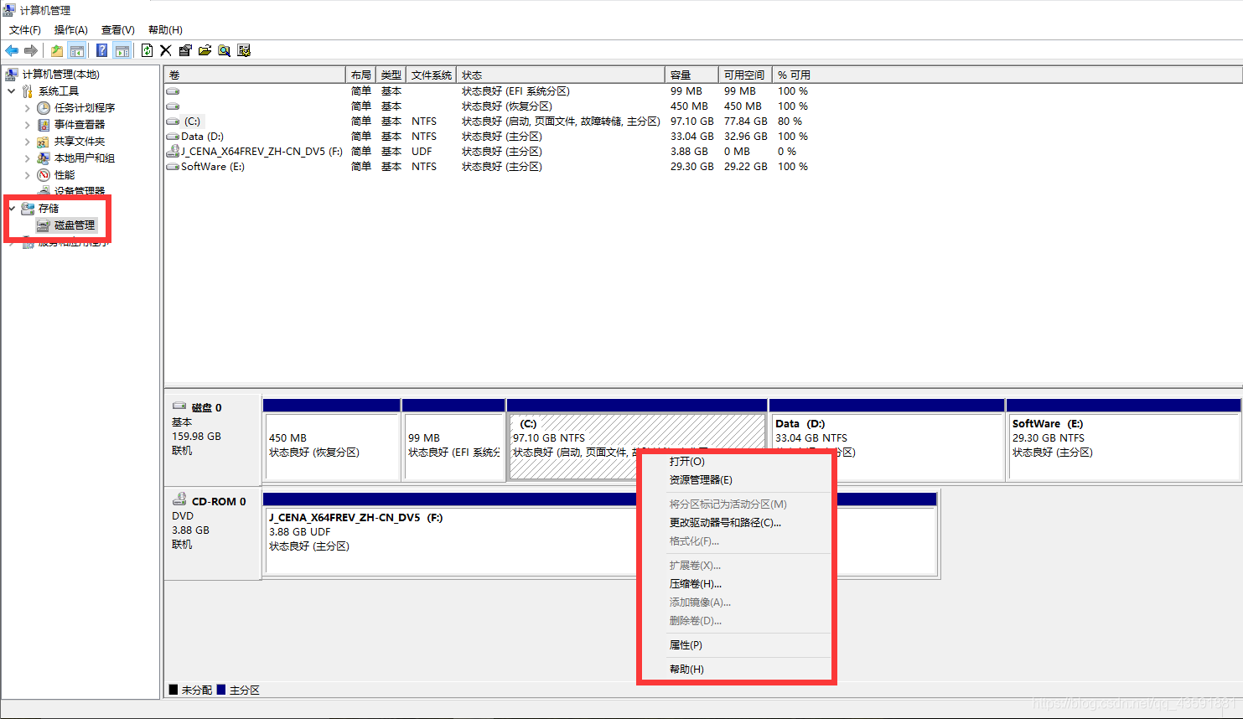Click the drive icon beside (C:) in volume list

pyautogui.click(x=173, y=122)
